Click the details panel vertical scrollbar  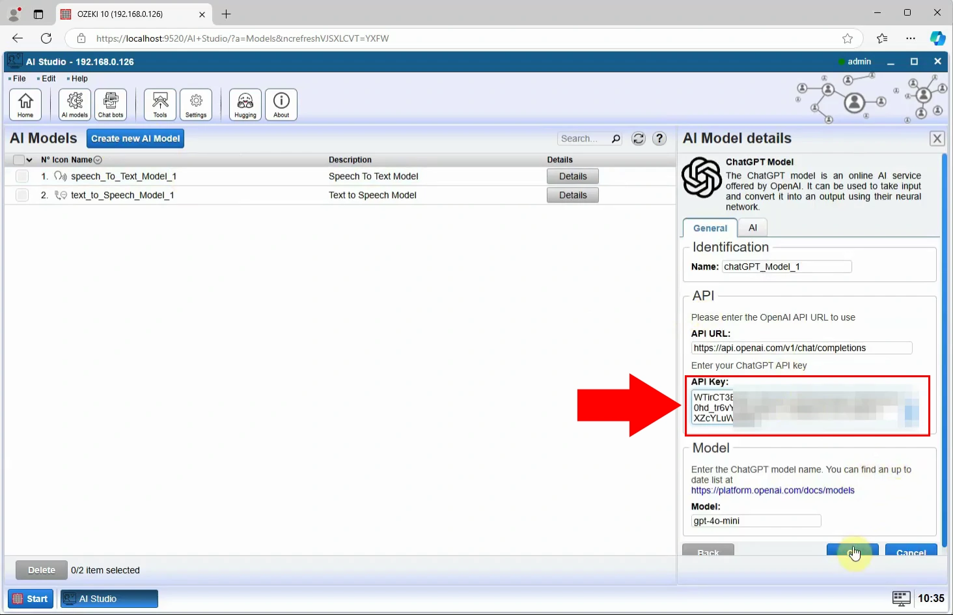click(x=944, y=350)
